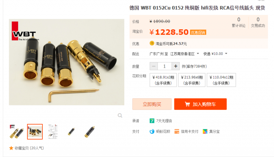Expand the delivery destination dropdown arrow
This screenshot has height=157, width=274.
point(198,54)
